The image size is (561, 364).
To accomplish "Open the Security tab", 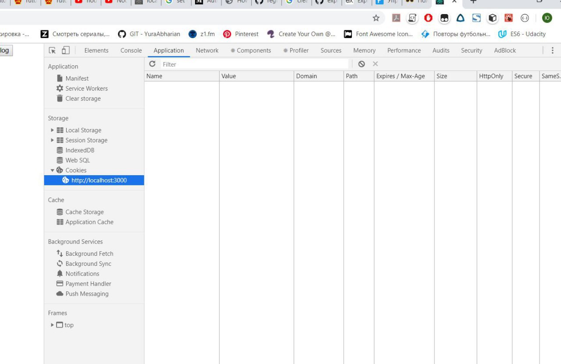I will click(472, 50).
